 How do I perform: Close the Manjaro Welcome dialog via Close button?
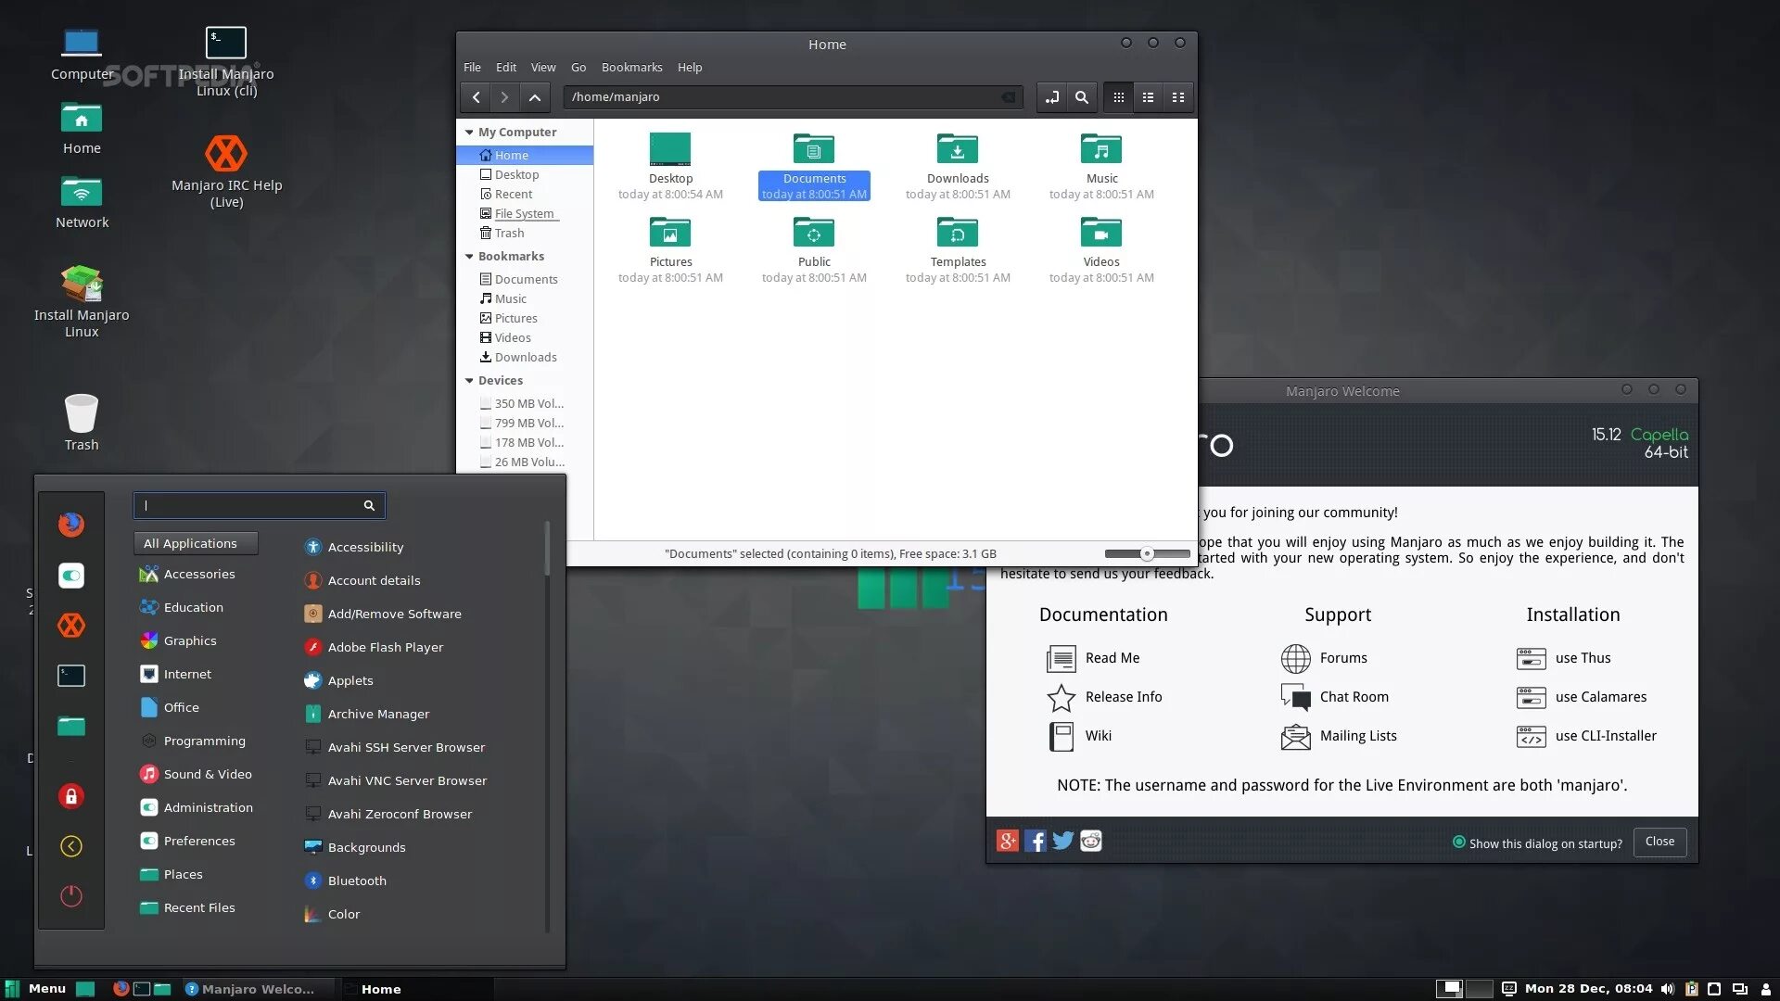click(1659, 842)
